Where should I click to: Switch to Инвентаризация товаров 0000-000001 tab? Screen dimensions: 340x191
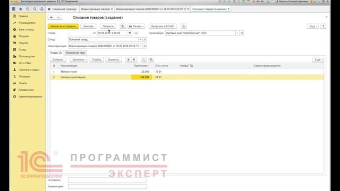pos(151,9)
